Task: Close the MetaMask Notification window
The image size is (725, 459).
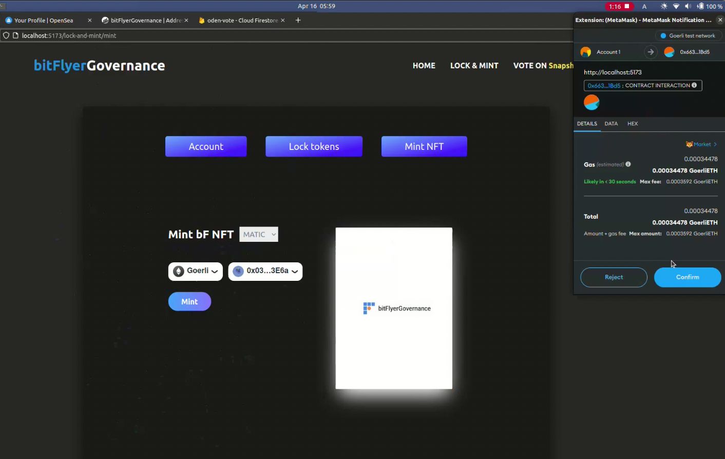Action: pos(720,20)
